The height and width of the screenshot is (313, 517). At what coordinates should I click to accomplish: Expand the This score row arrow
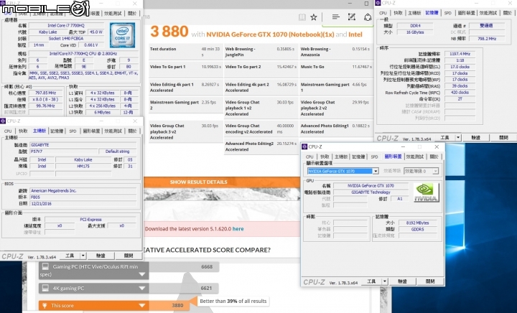point(142,305)
